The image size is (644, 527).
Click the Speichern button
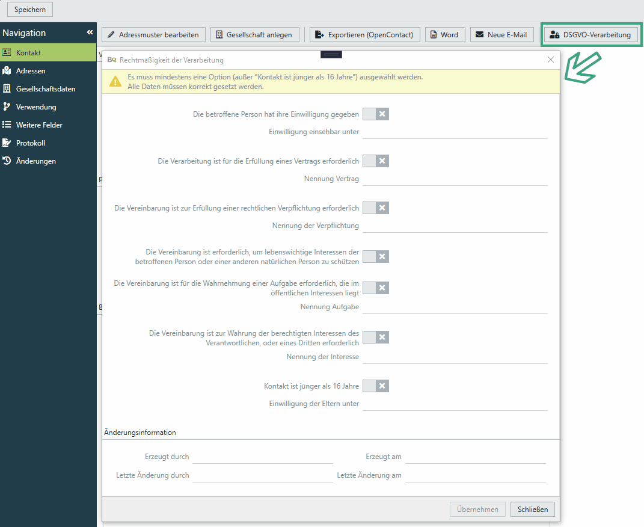30,10
